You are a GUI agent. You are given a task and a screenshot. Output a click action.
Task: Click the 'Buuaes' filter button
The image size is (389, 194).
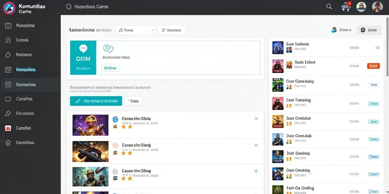point(171,30)
